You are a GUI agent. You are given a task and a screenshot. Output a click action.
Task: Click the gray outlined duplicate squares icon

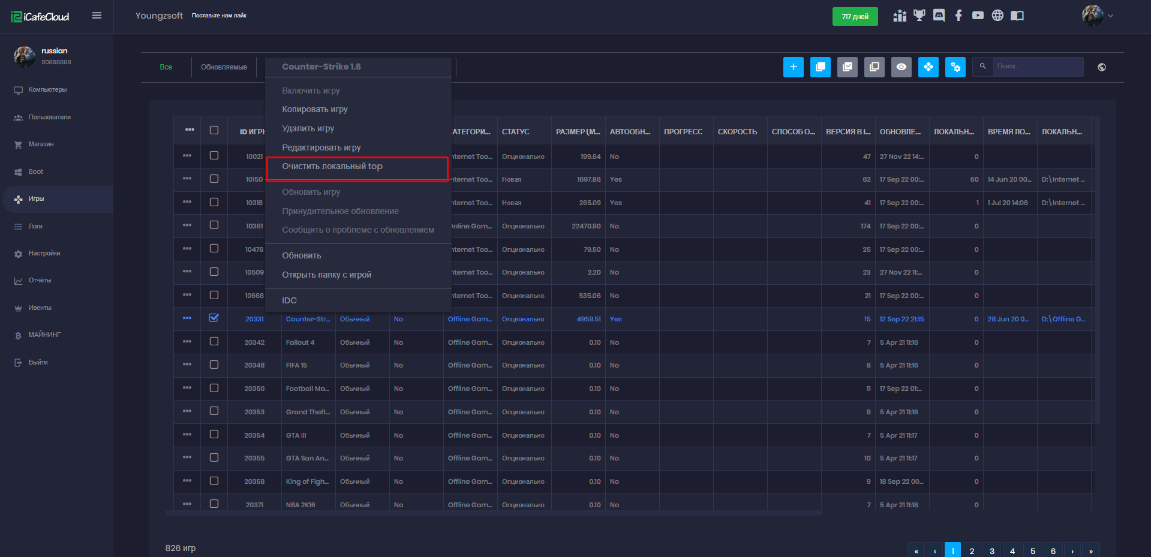coord(874,67)
